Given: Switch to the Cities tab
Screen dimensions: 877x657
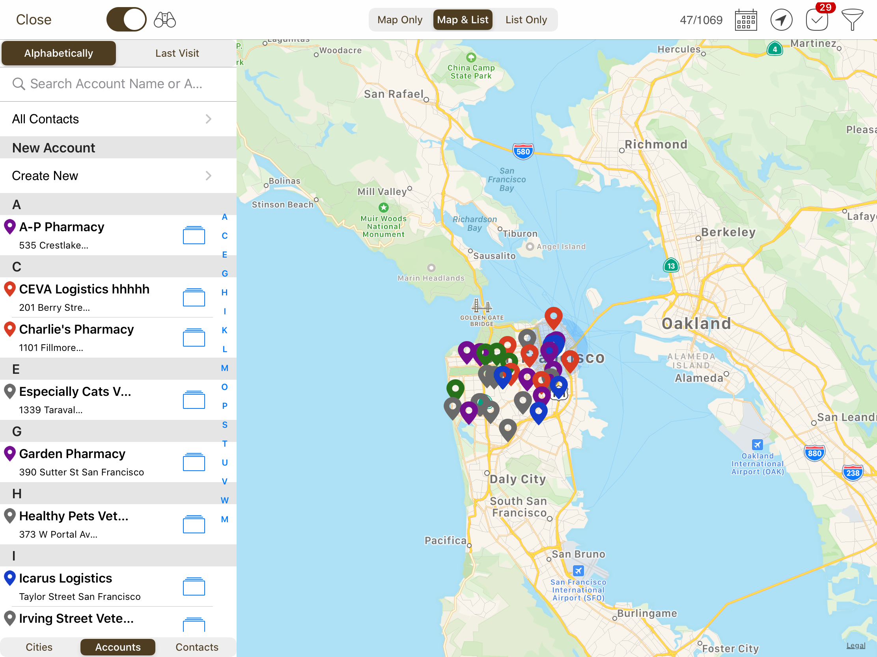Looking at the screenshot, I should pos(39,647).
